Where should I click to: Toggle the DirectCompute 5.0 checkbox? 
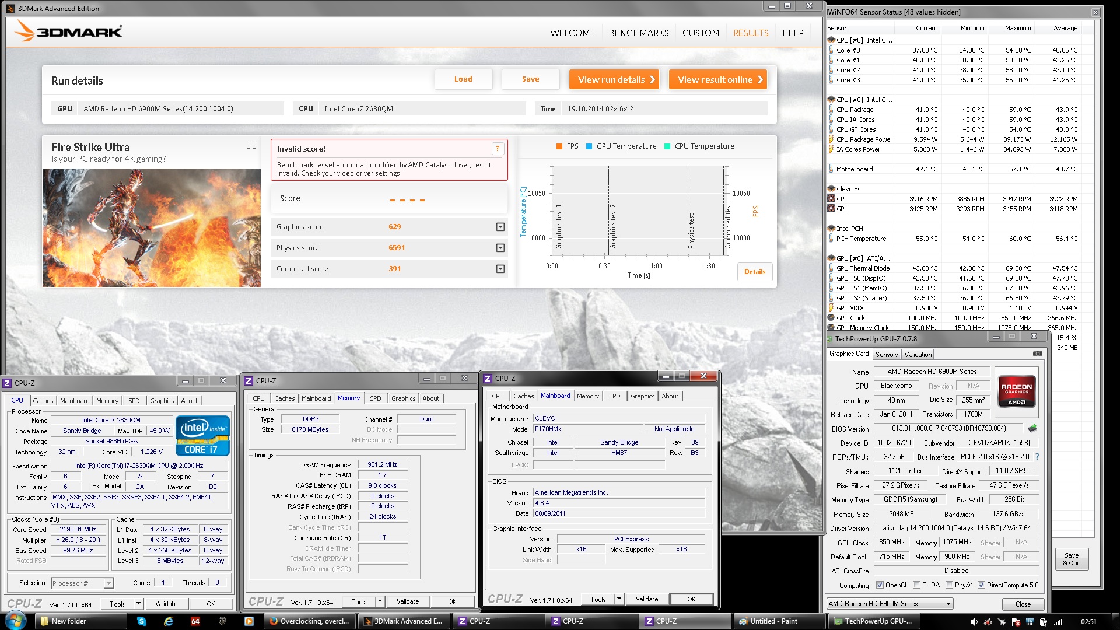click(x=981, y=585)
